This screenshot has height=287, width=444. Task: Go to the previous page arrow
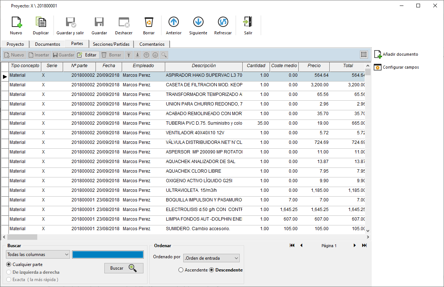pyautogui.click(x=301, y=246)
